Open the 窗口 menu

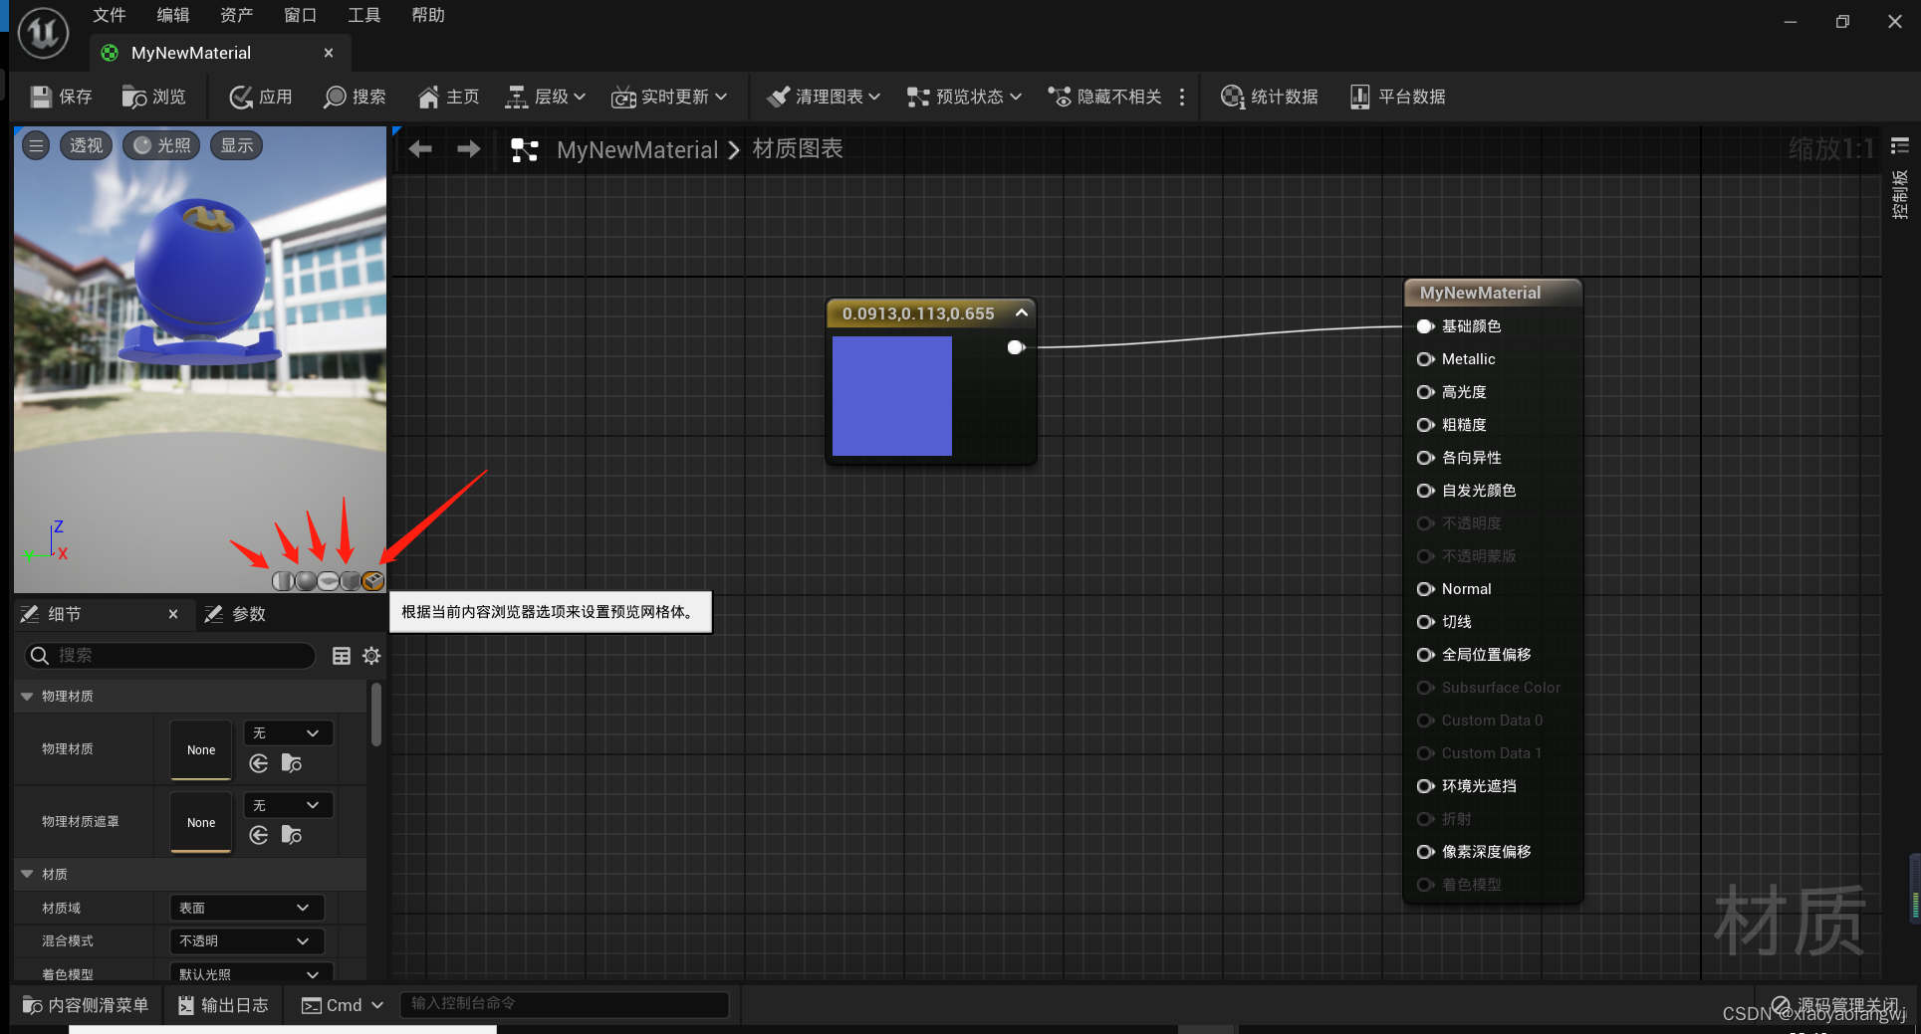(301, 15)
